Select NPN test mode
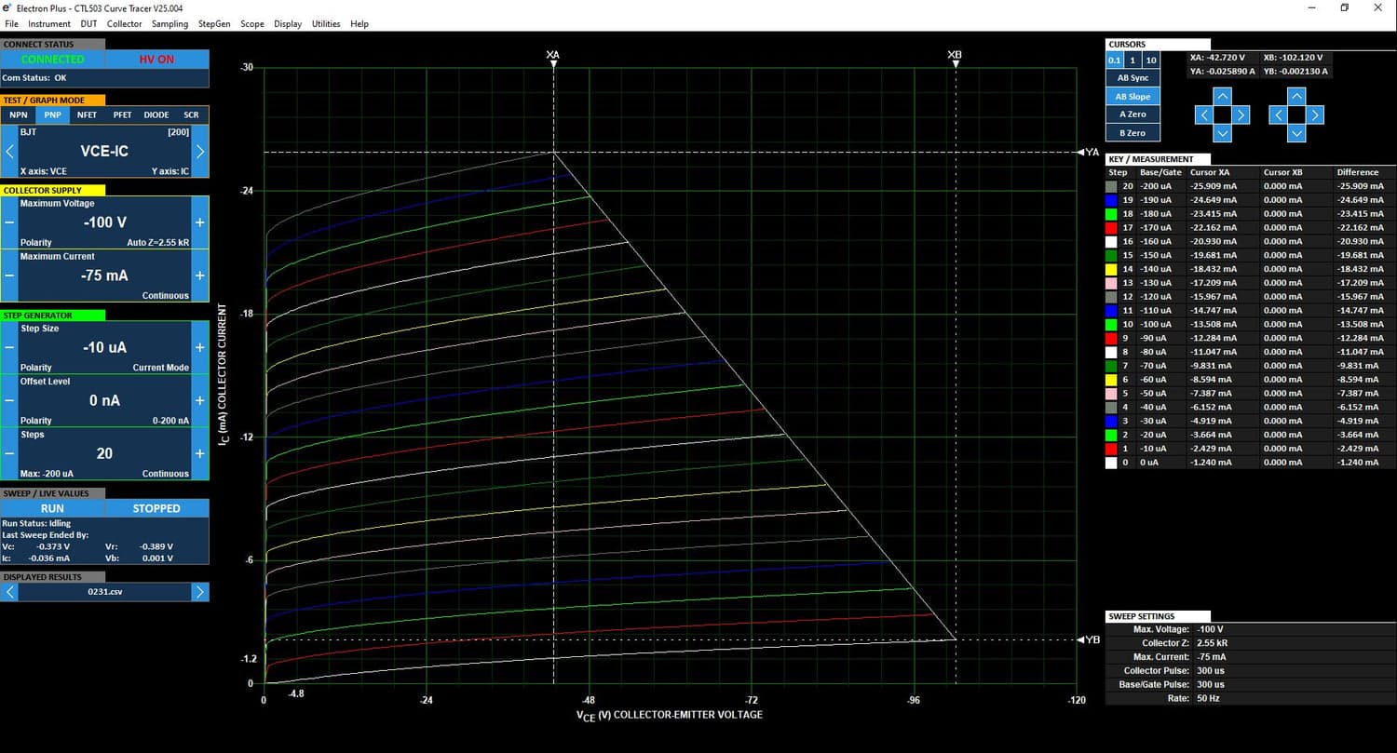The height and width of the screenshot is (753, 1397). tap(19, 114)
